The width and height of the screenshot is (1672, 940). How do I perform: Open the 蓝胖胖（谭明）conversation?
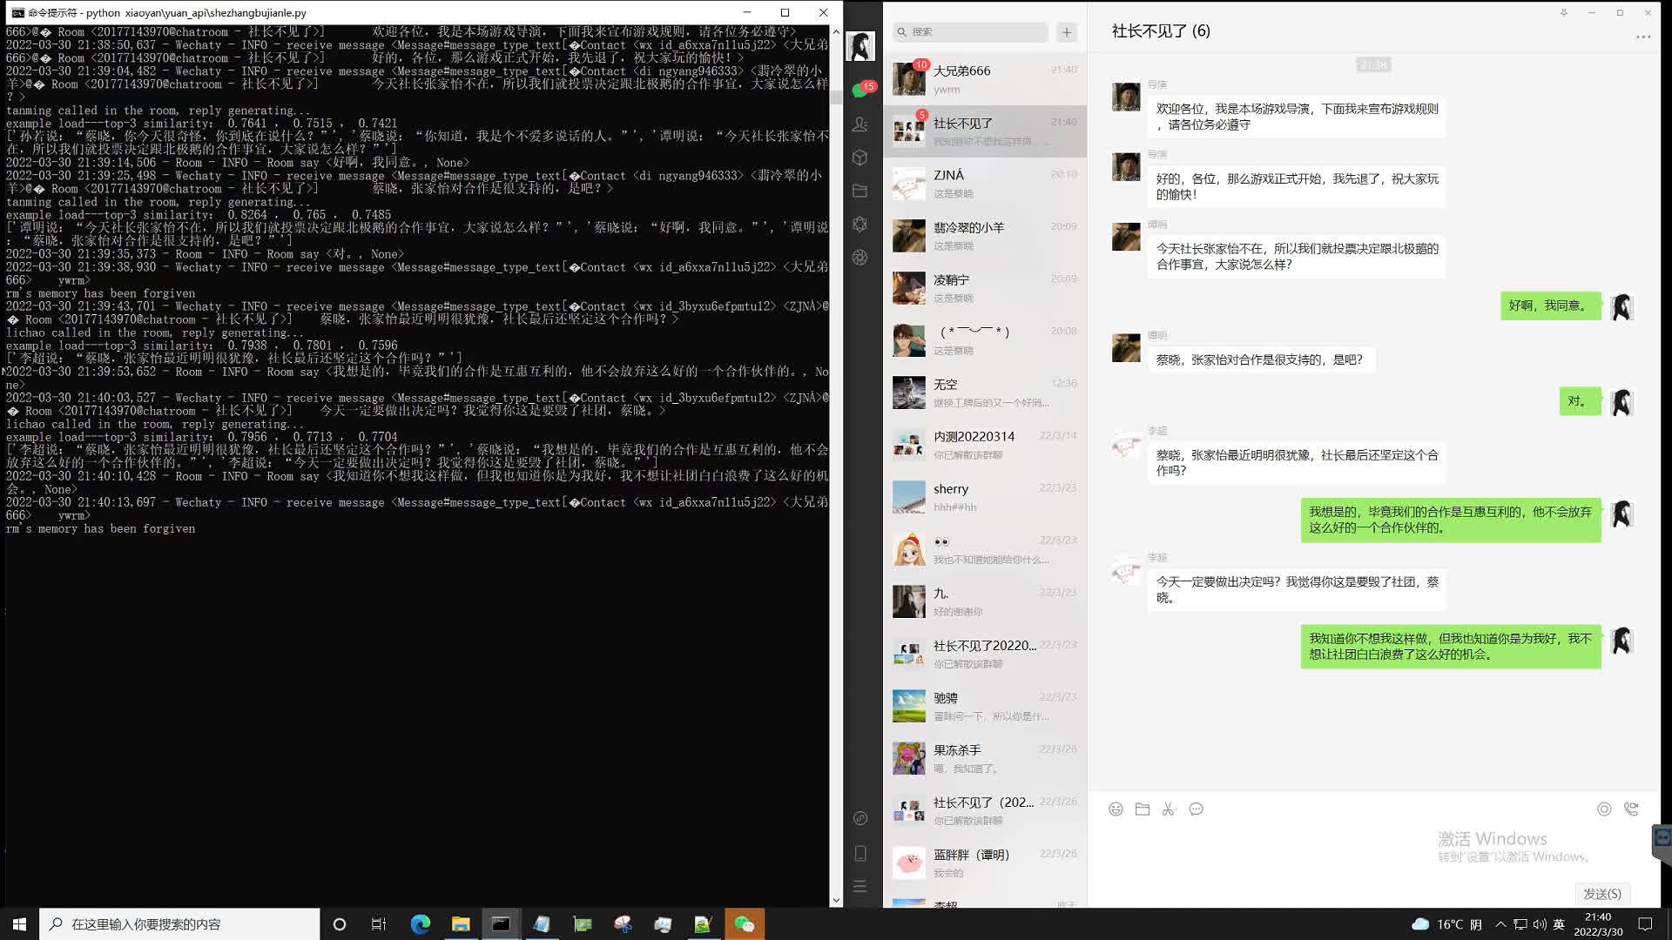click(x=985, y=863)
